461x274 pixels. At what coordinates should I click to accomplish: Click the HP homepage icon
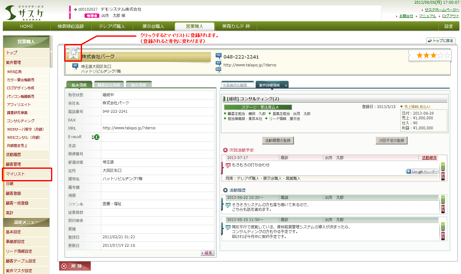(x=218, y=63)
